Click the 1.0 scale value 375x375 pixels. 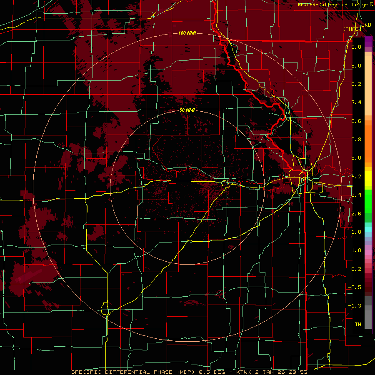pos(356,250)
